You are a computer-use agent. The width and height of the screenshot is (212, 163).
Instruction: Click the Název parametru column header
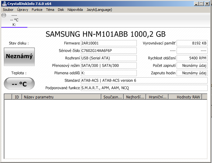click(62, 97)
